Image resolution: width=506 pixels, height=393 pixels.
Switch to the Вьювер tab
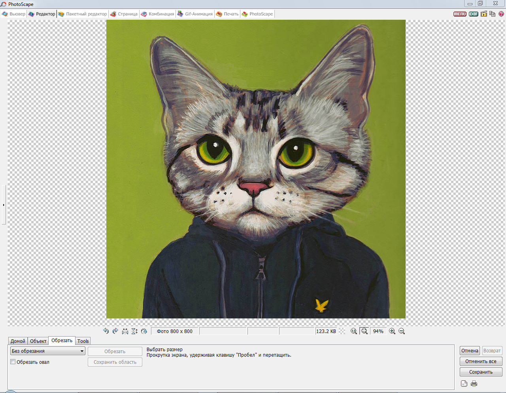[14, 14]
